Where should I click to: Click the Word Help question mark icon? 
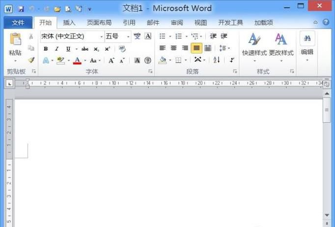point(326,23)
